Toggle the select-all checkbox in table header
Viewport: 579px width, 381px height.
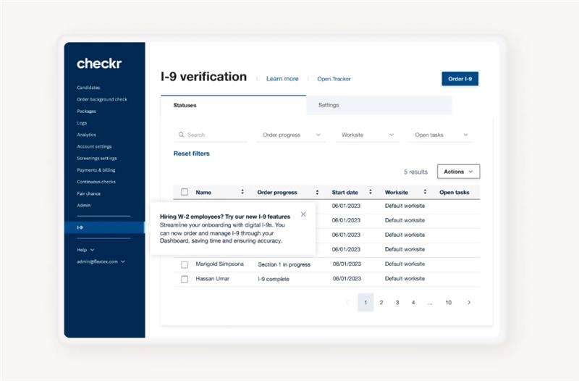[185, 192]
